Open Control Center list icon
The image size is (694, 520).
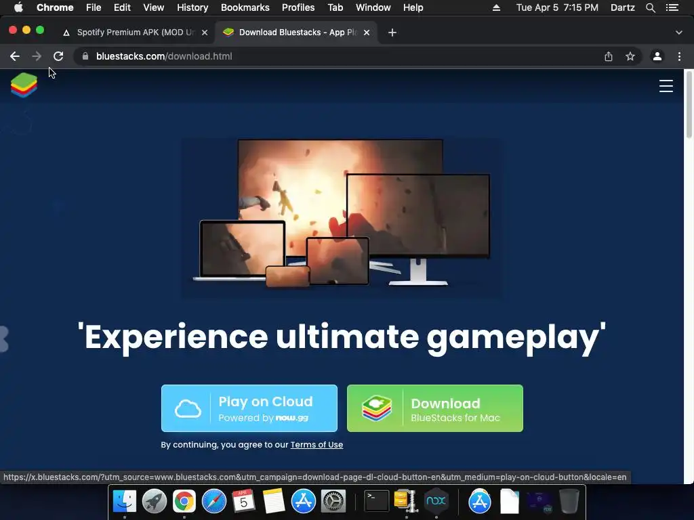tap(672, 7)
